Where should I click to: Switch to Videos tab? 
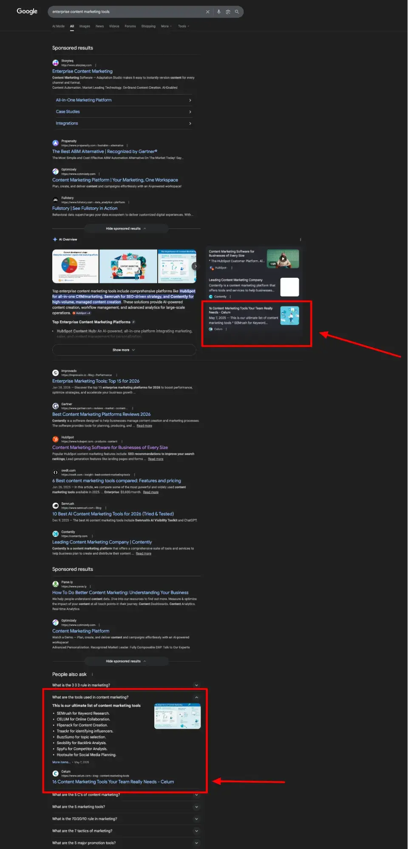point(114,26)
